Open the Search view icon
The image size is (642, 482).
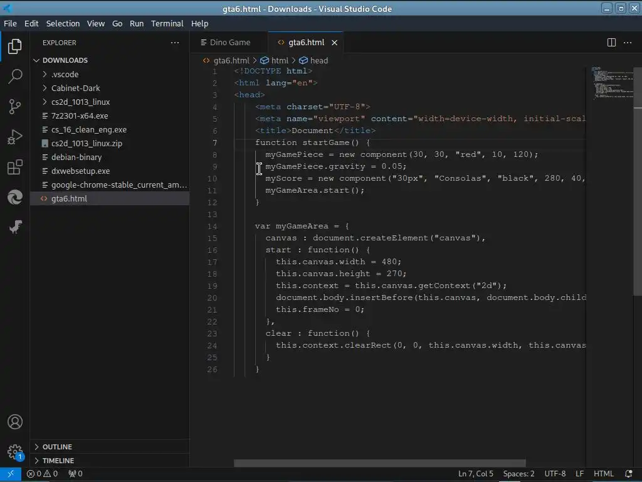pyautogui.click(x=15, y=76)
